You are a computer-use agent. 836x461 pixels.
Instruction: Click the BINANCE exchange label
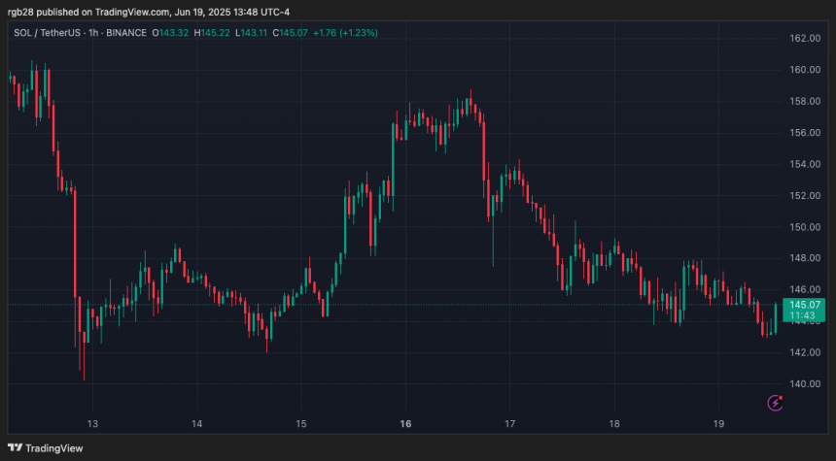coord(126,32)
